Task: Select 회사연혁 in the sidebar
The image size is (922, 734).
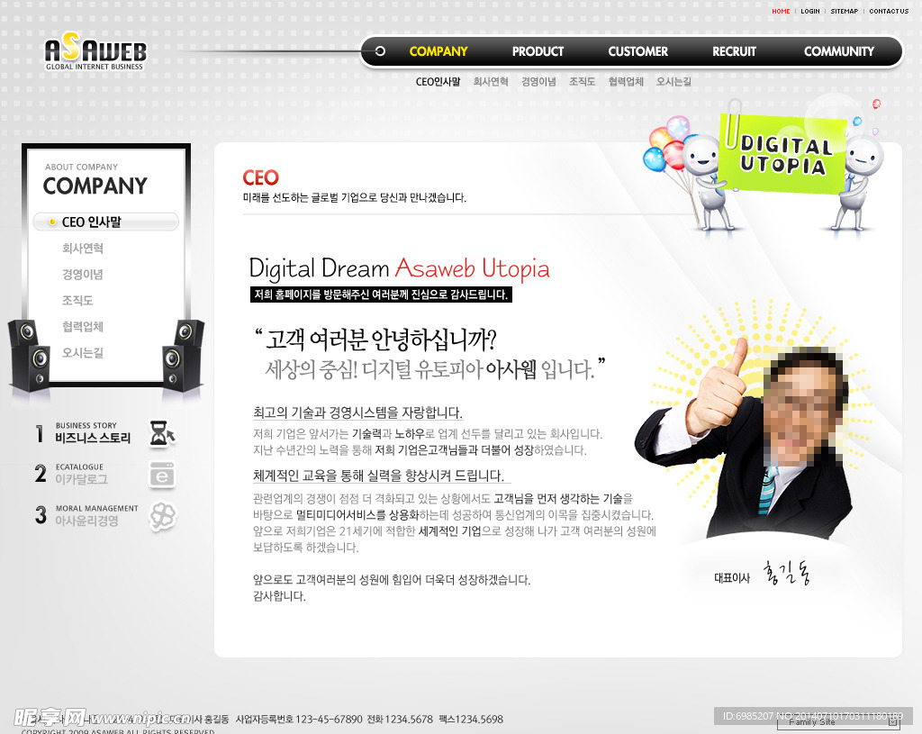Action: 83,248
